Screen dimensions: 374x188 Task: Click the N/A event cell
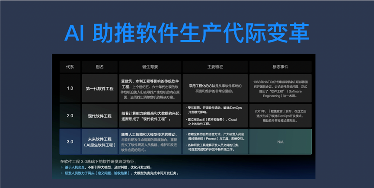280,142
